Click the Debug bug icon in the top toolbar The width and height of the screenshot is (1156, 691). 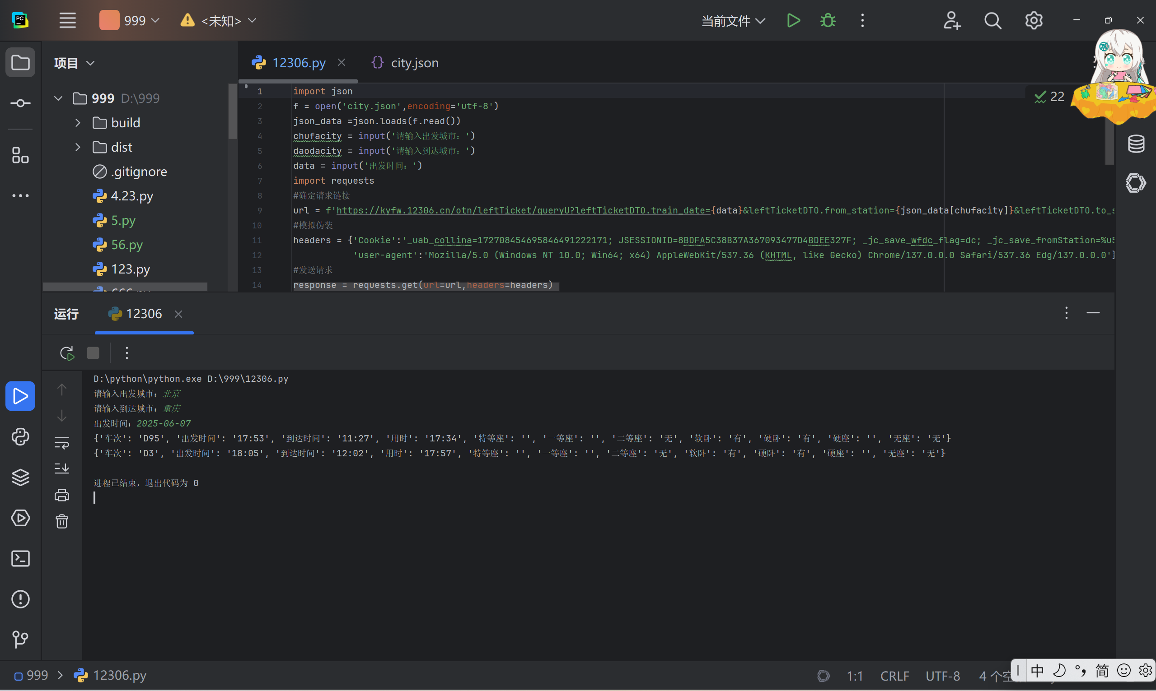828,20
